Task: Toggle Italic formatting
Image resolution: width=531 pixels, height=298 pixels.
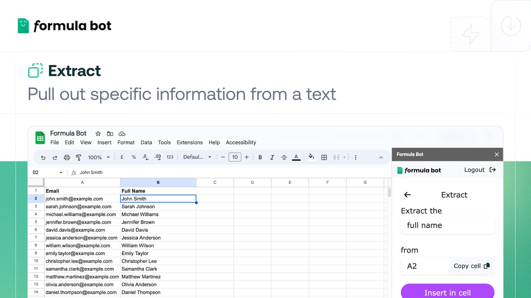Action: (x=272, y=157)
